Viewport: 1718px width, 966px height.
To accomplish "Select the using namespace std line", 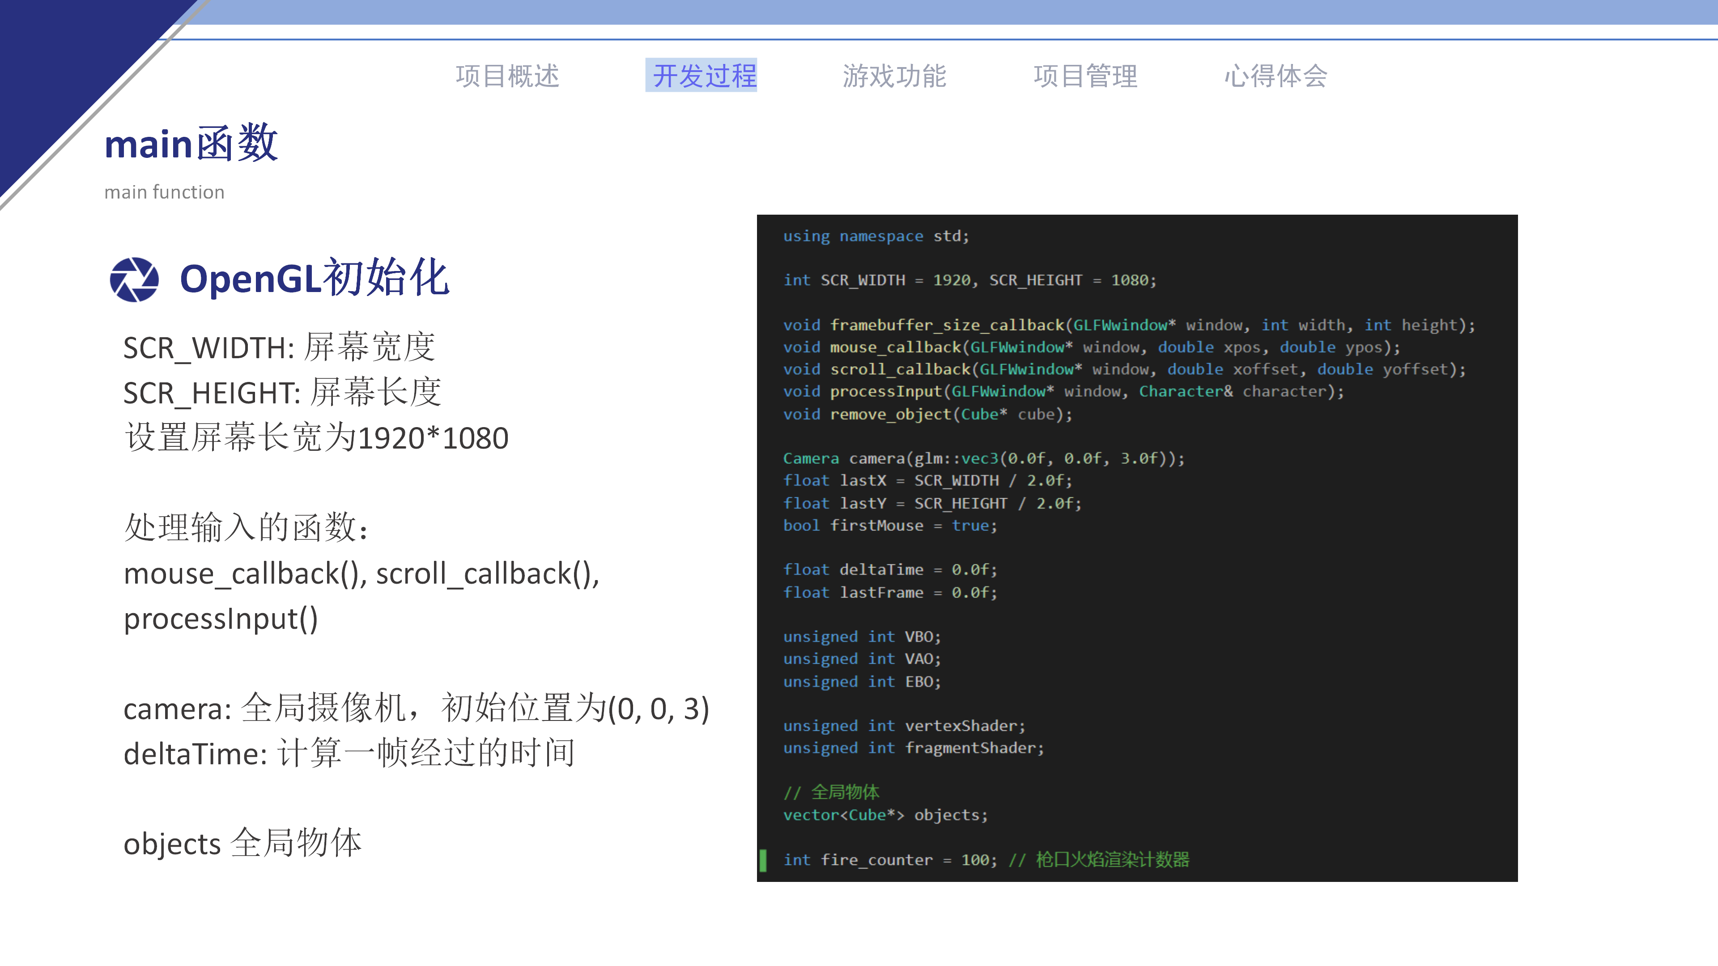I will [x=876, y=235].
